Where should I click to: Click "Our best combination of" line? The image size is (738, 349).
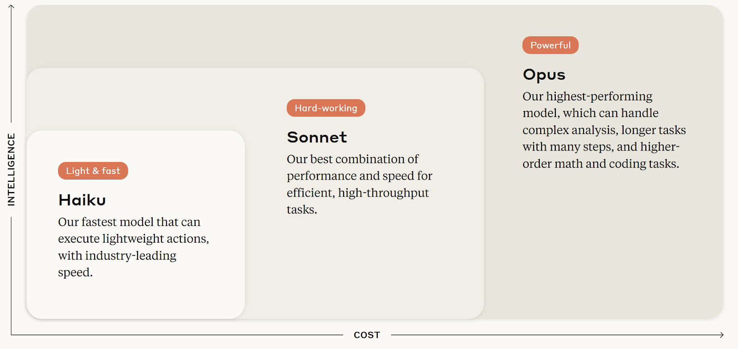point(353,159)
